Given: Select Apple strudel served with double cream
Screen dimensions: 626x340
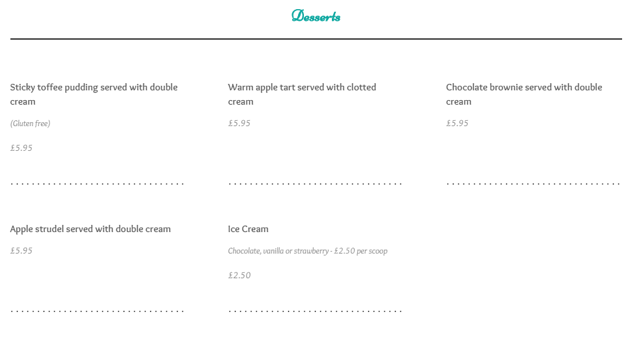Looking at the screenshot, I should [x=90, y=229].
